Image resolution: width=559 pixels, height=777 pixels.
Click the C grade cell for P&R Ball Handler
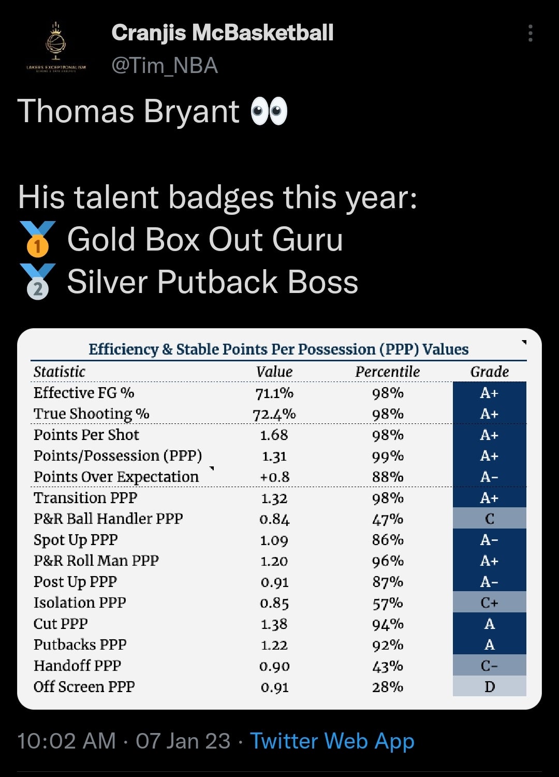(x=489, y=519)
